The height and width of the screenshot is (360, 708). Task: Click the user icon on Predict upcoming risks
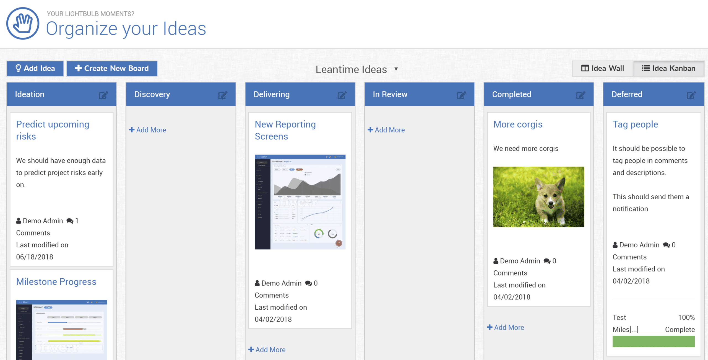tap(19, 221)
